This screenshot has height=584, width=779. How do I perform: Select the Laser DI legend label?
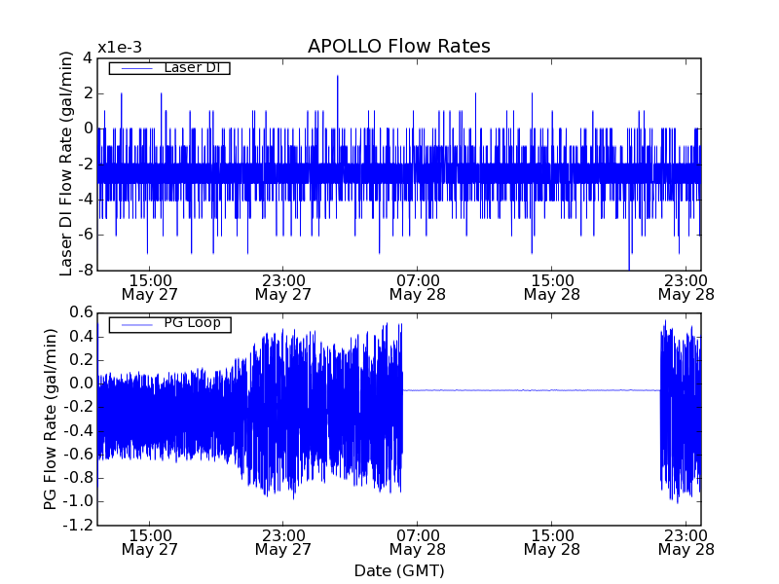192,68
